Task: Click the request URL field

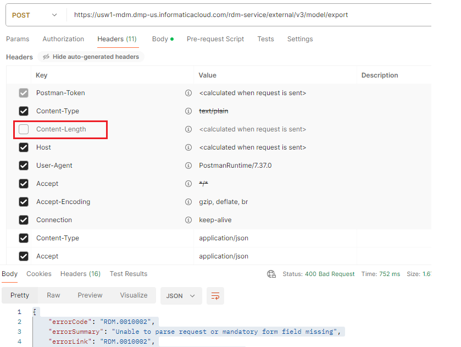Action: (249, 15)
